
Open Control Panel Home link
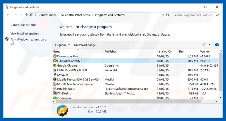pyautogui.click(x=23, y=25)
